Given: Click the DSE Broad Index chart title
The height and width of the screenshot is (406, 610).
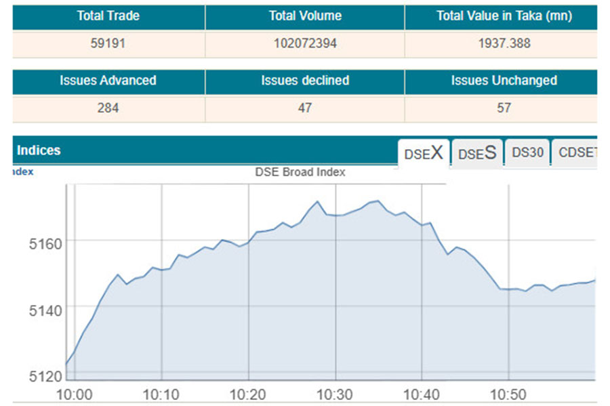Looking at the screenshot, I should (x=300, y=172).
